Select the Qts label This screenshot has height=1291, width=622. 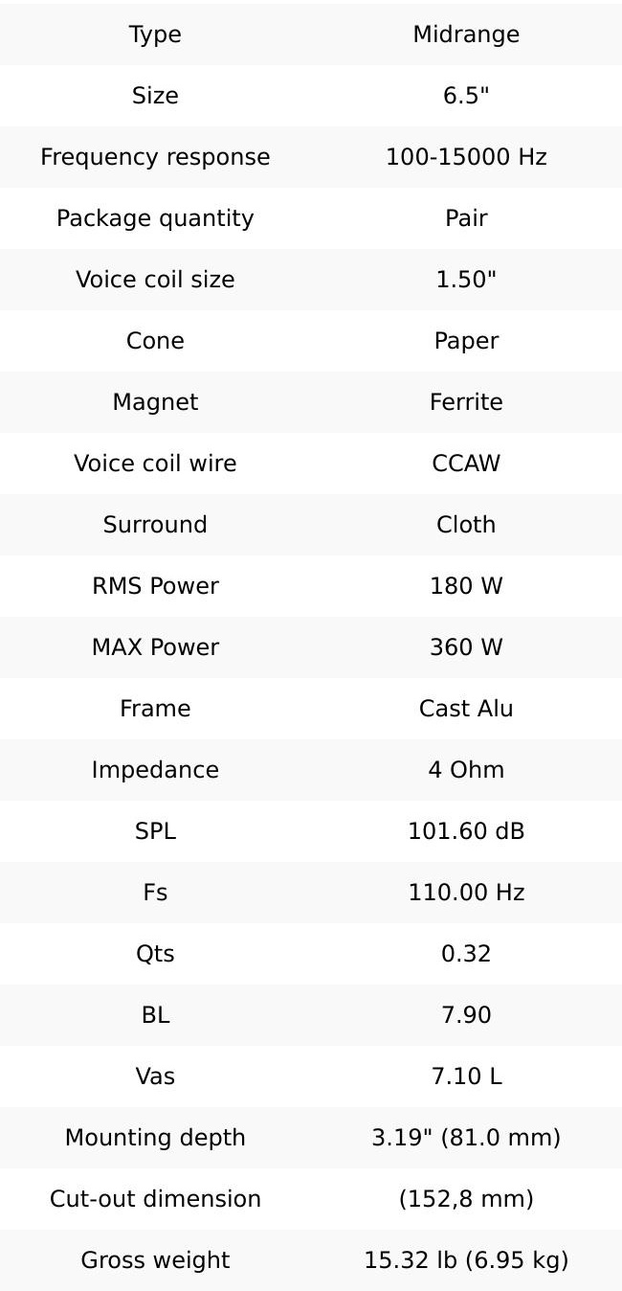point(155,954)
